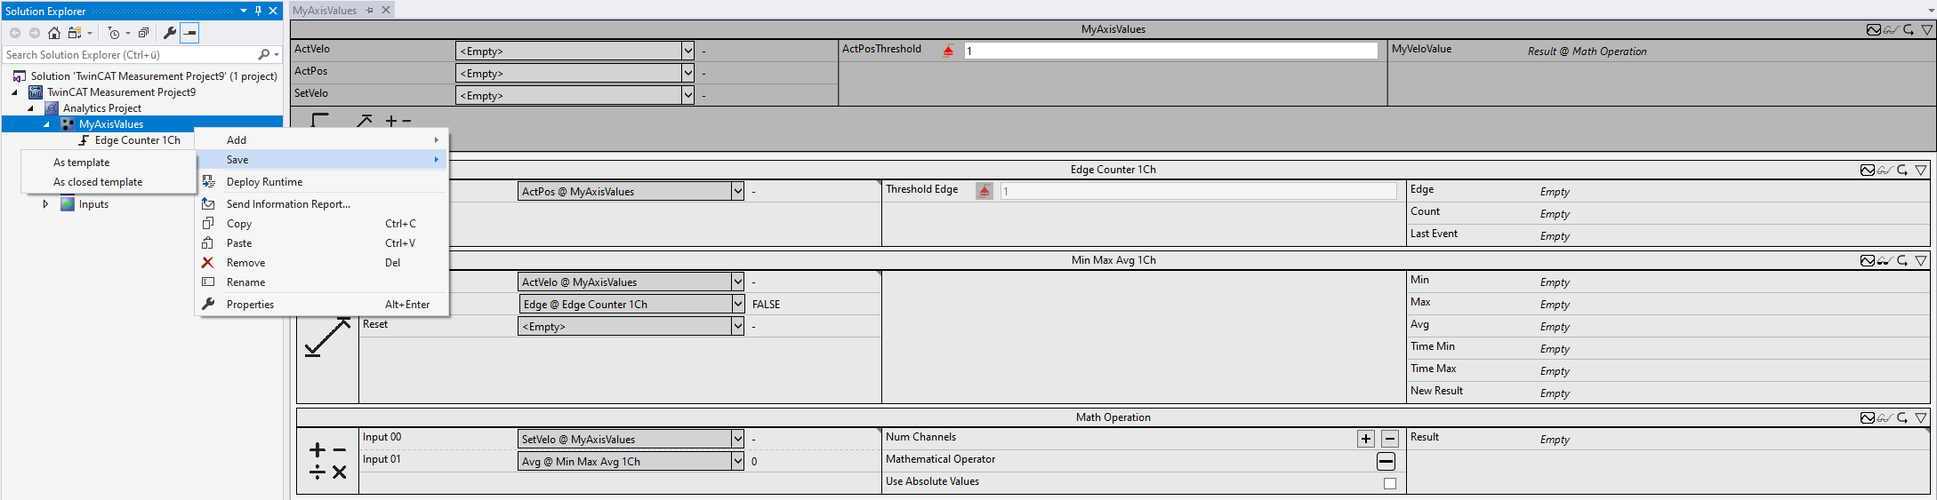The width and height of the screenshot is (1937, 500).
Task: Choose As template from Save submenu
Action: [x=109, y=163]
